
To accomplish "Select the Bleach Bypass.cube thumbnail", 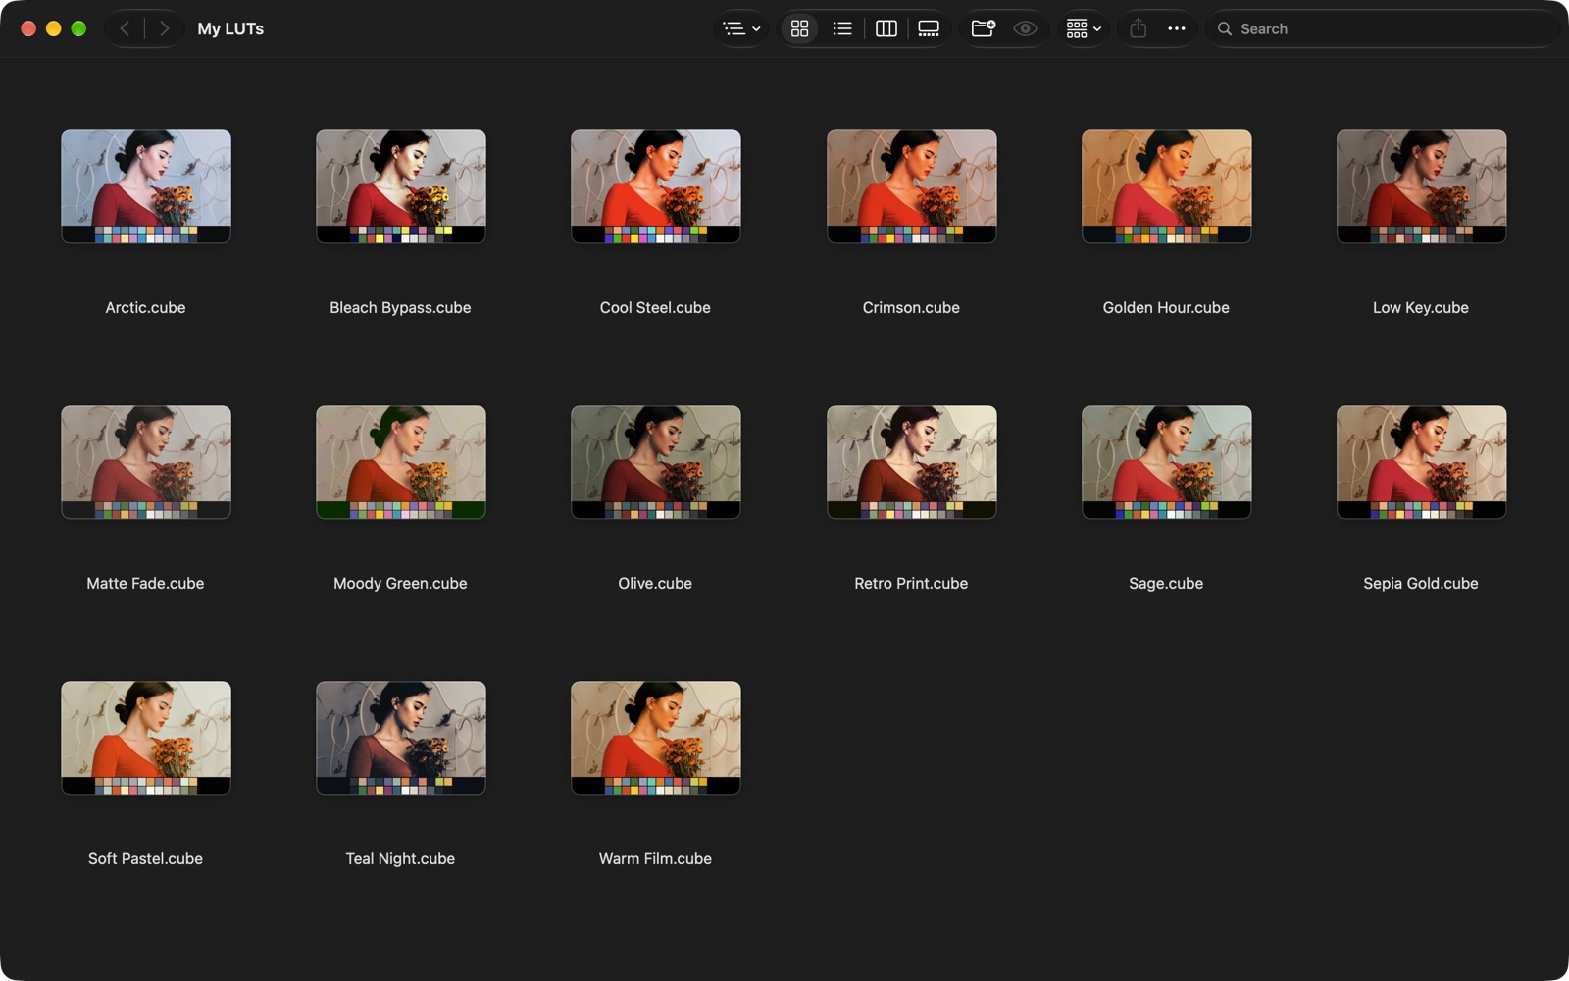I will tap(401, 186).
